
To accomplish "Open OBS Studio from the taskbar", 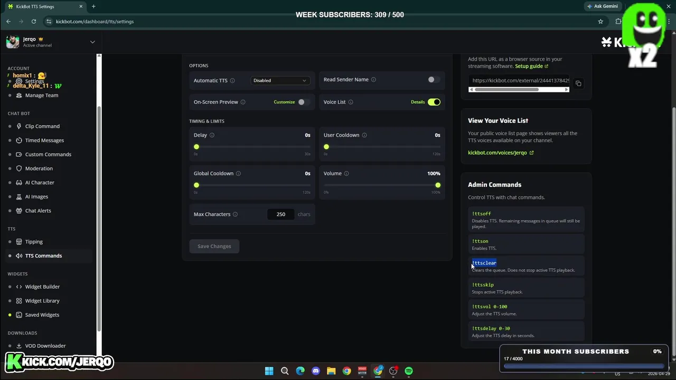I will 393,371.
